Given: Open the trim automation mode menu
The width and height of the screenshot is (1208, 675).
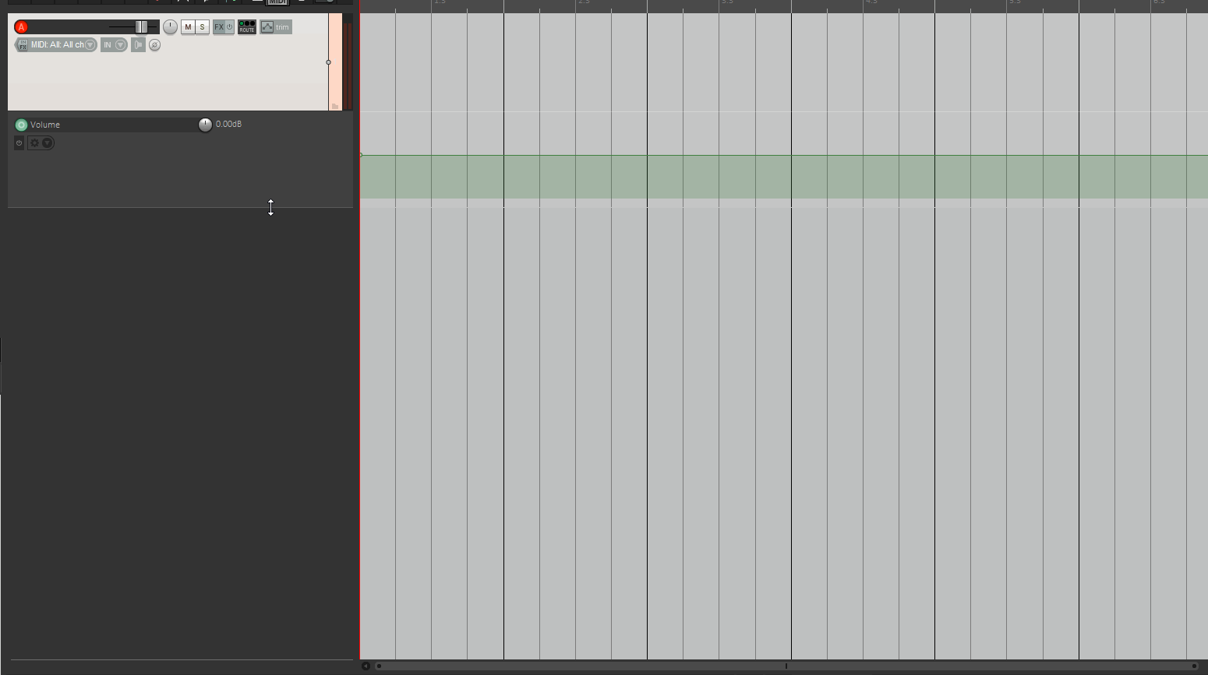Looking at the screenshot, I should click(x=276, y=27).
